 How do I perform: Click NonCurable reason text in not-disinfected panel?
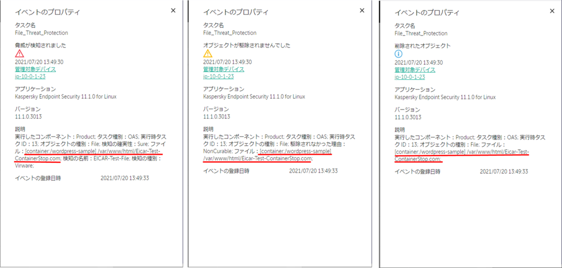(x=217, y=151)
